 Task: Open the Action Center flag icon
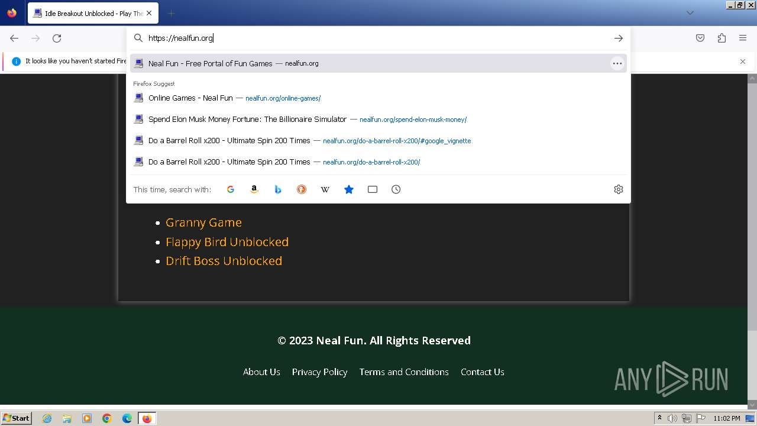coord(700,418)
